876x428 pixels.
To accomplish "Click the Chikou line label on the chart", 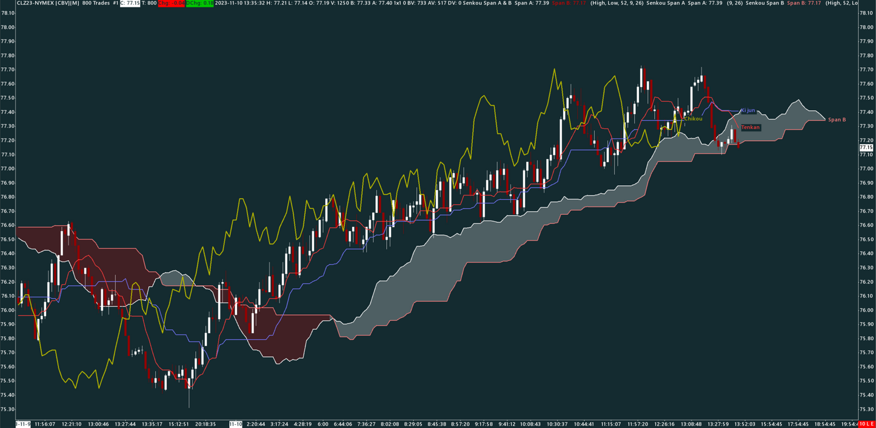I will [692, 119].
